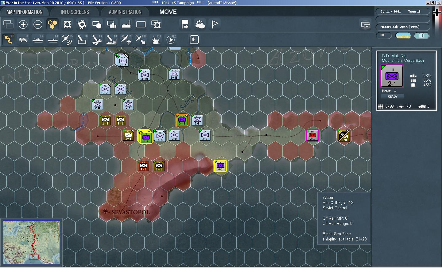Screen dimensions: 442x268
Task: Click the flag-with-arrow icon
Action: (x=185, y=24)
